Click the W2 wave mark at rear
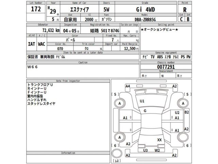 (157, 150)
